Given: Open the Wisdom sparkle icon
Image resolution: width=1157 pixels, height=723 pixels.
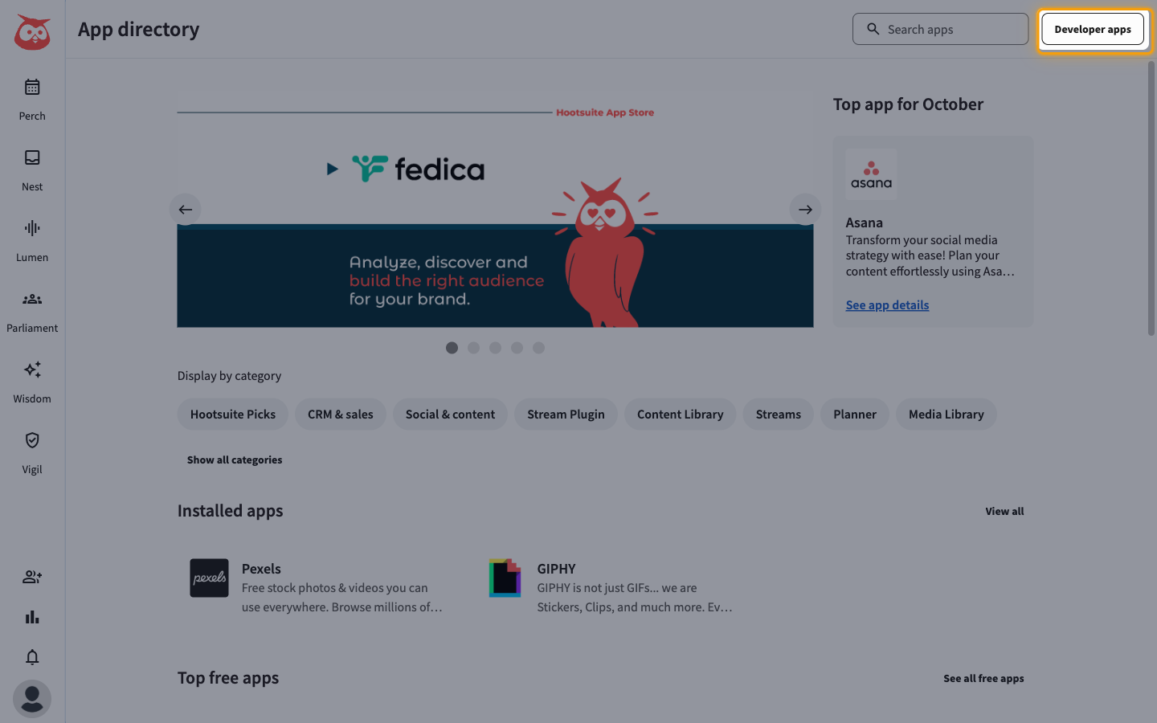Looking at the screenshot, I should (x=32, y=370).
